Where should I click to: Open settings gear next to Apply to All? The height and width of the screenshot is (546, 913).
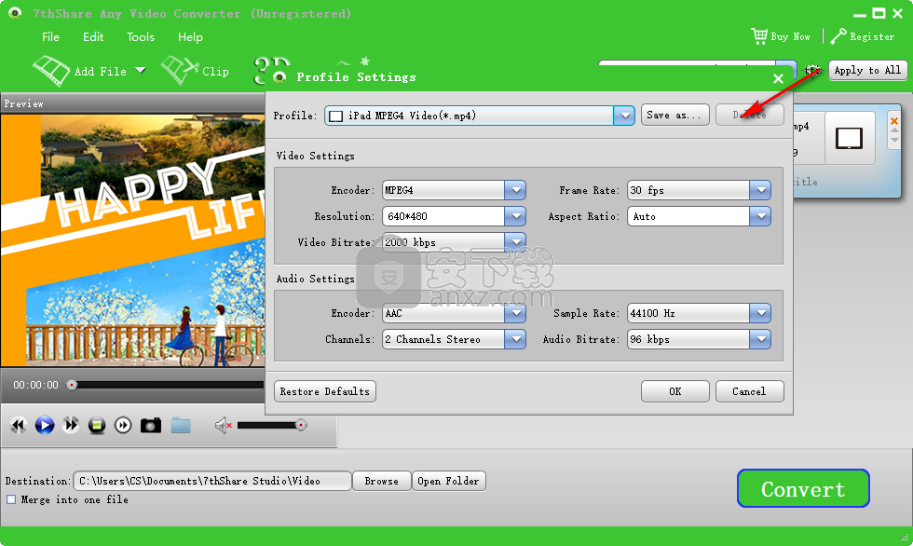(x=812, y=70)
